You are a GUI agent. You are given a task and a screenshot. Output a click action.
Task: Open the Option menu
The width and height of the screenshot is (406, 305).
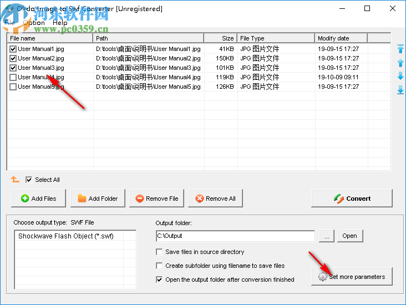tap(34, 23)
